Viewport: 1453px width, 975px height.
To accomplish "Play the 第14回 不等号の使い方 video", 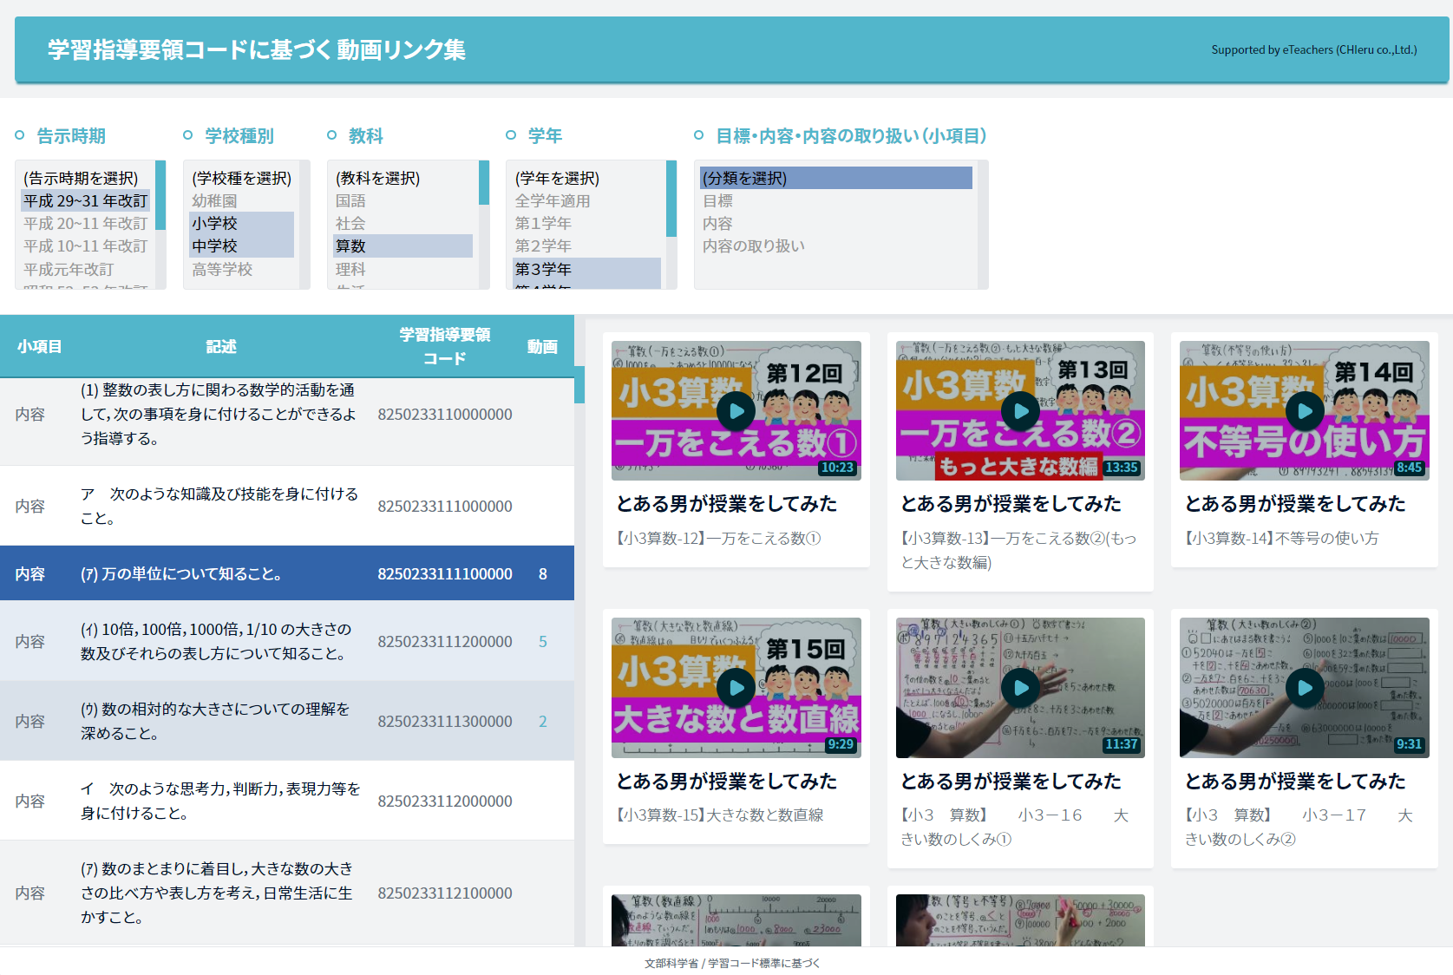I will (x=1304, y=411).
